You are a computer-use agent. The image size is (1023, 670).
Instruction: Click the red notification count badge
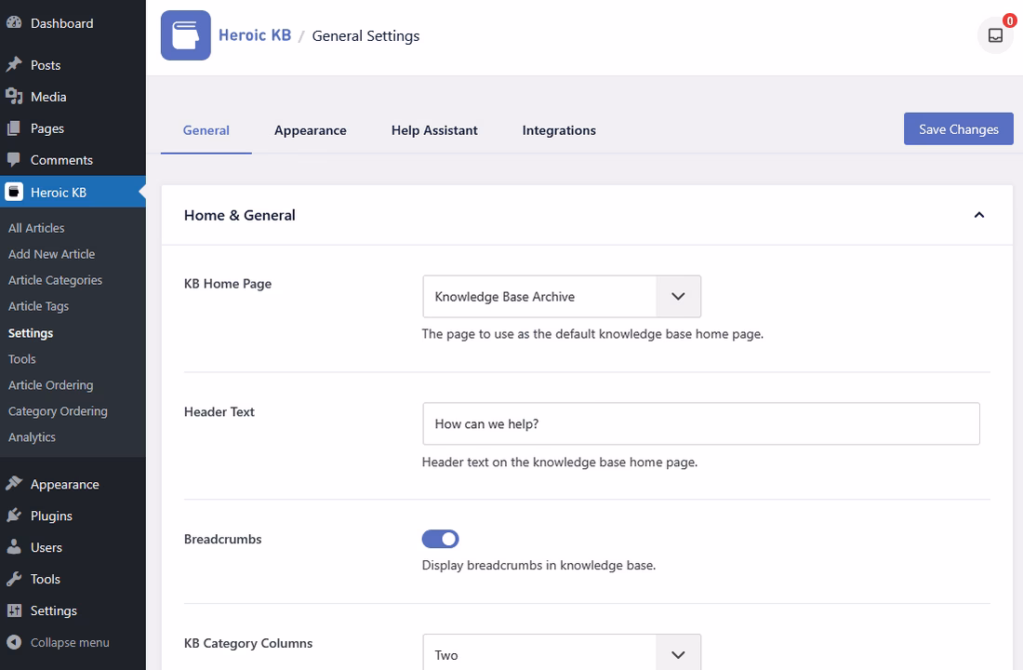(x=1009, y=20)
